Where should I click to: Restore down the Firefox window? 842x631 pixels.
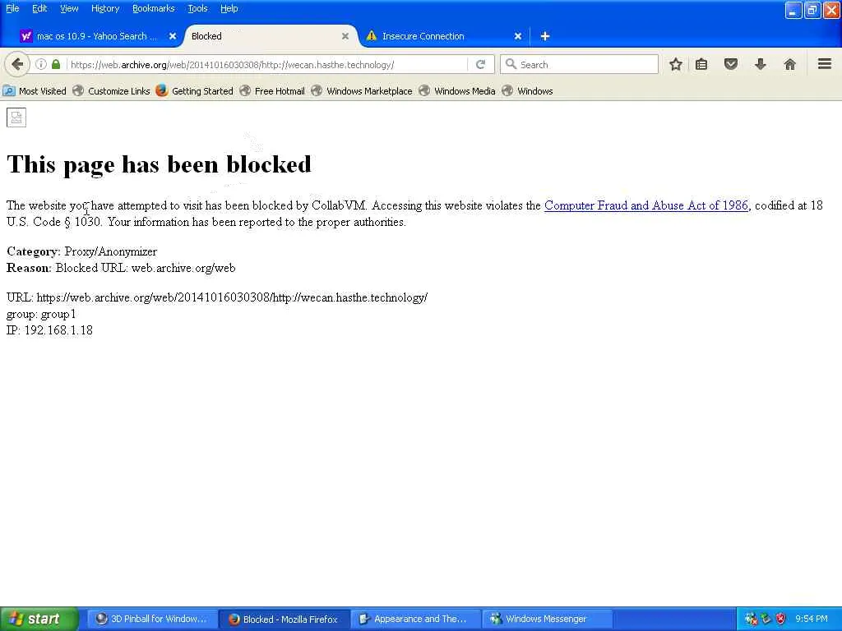pos(812,10)
